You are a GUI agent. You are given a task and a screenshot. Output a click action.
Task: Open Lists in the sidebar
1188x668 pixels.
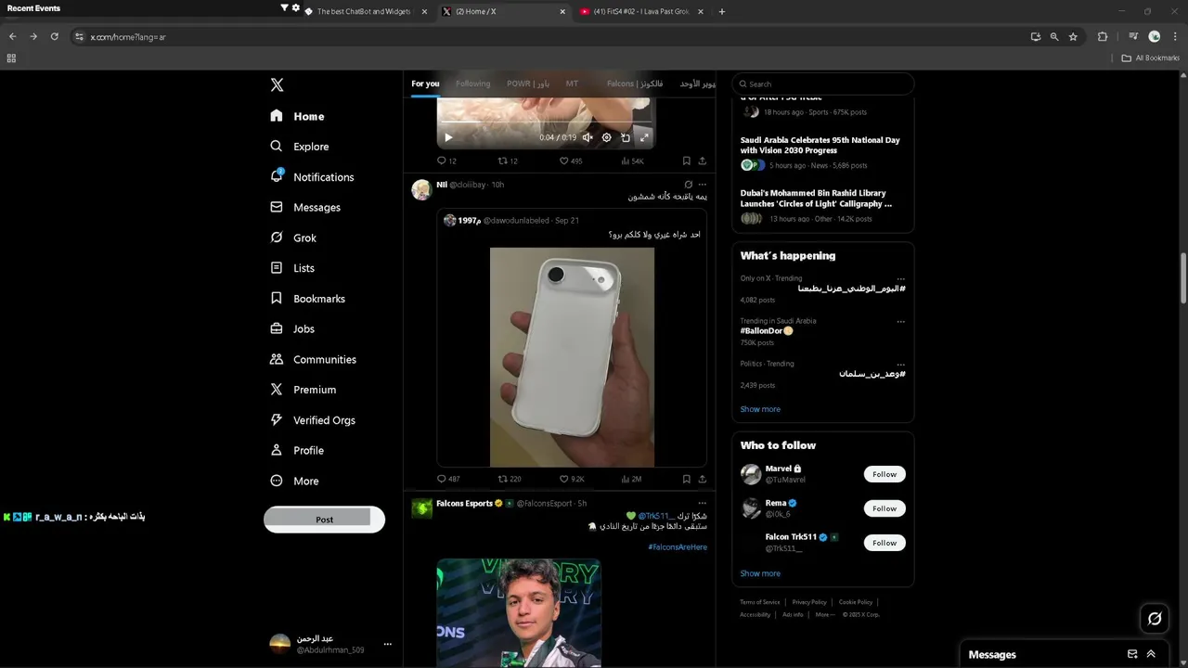coord(292,268)
